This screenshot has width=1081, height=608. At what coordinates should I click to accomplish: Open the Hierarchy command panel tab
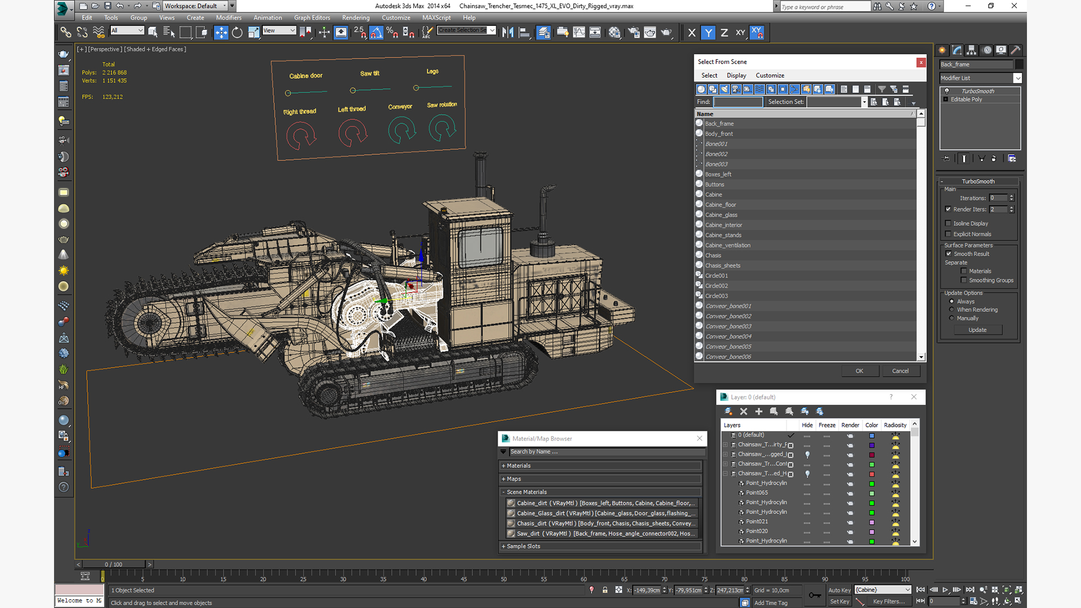(971, 50)
